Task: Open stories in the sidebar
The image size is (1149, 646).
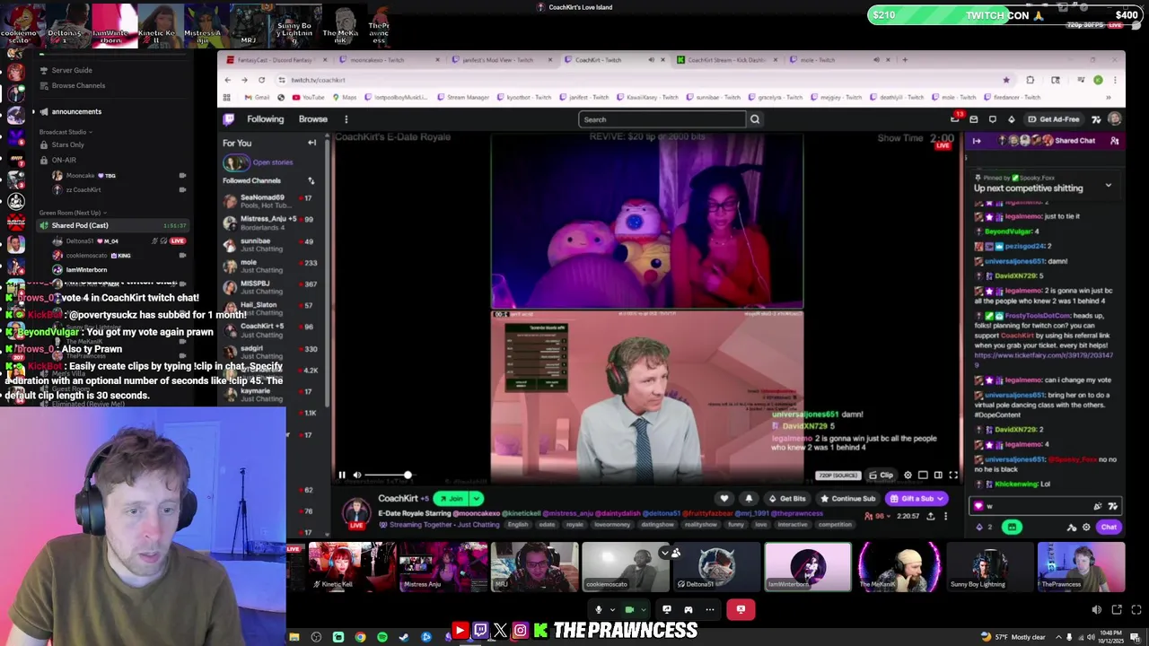Action: click(x=259, y=162)
